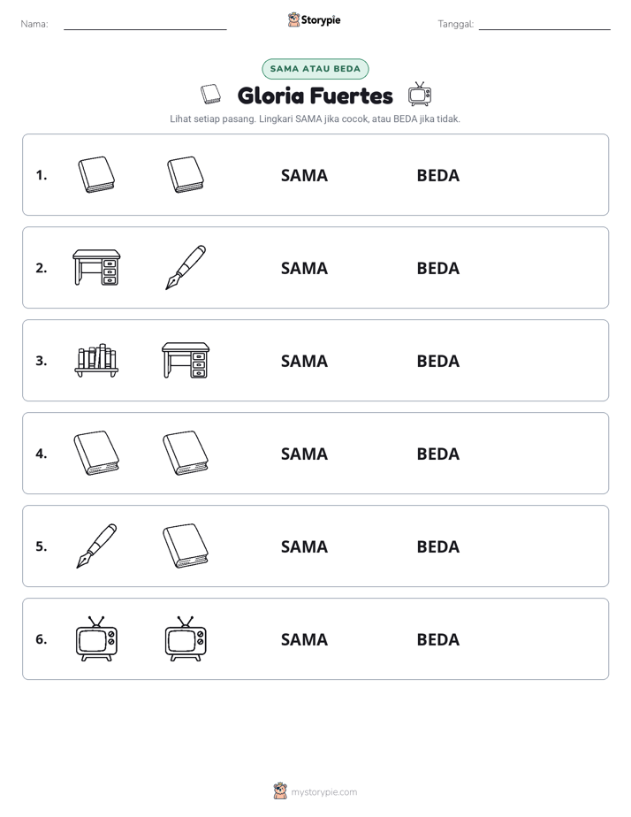This screenshot has height=817, width=631.
Task: Click the second television icon in row 6
Action: [186, 638]
